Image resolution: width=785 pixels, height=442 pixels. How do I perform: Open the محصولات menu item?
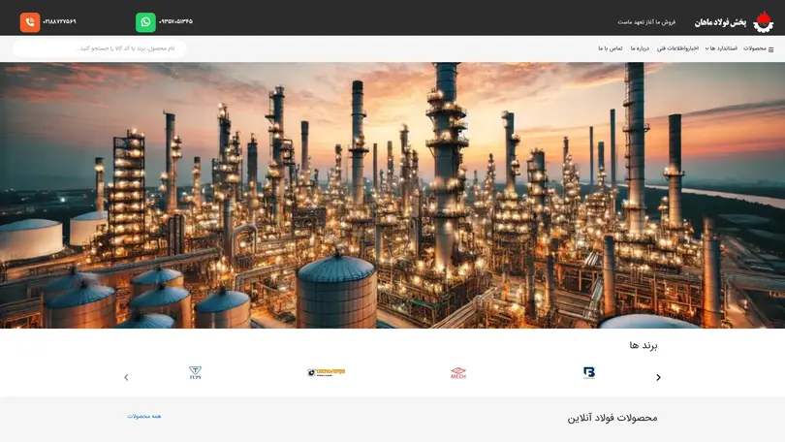click(754, 48)
